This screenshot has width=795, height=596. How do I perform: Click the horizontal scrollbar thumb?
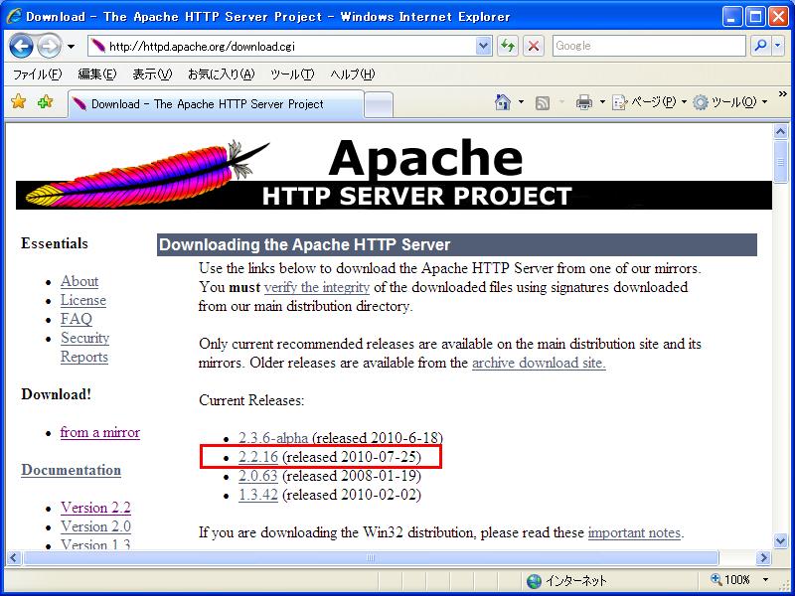click(x=371, y=558)
